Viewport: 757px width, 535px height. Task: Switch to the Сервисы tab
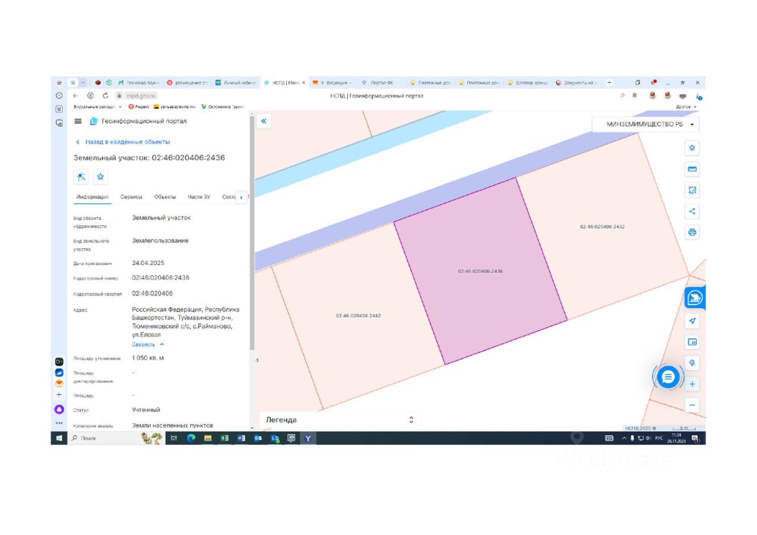[131, 197]
